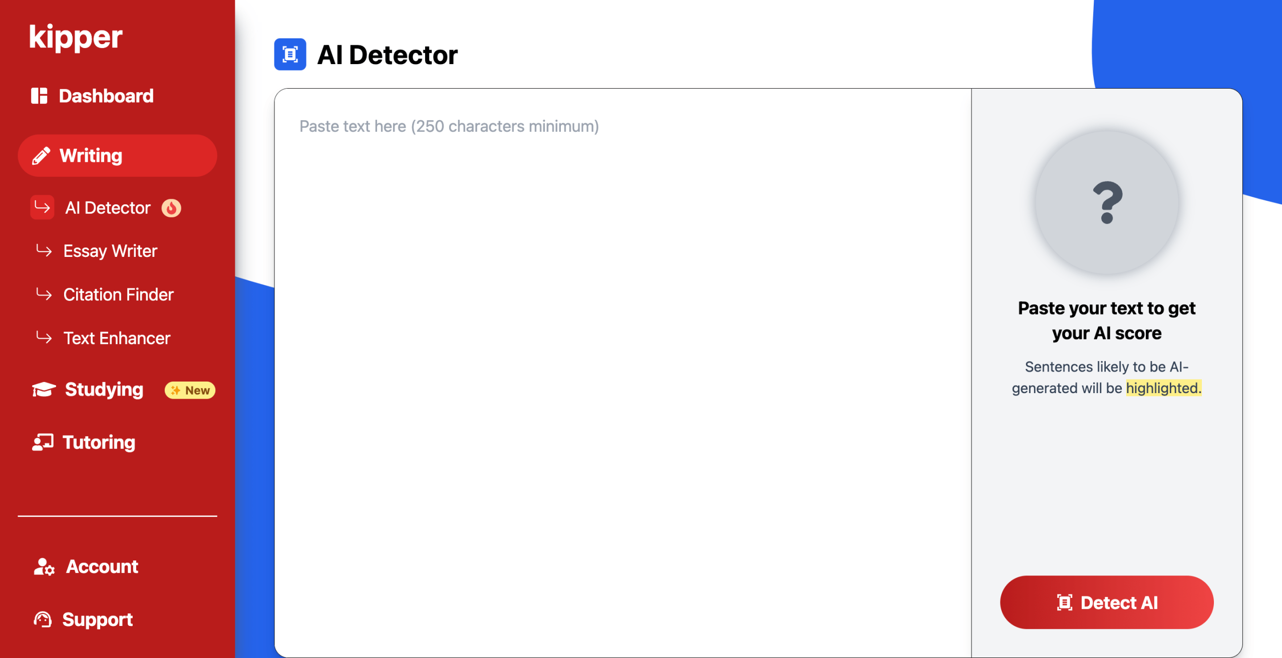This screenshot has height=658, width=1282.
Task: Open the Dashboard page
Action: point(106,96)
